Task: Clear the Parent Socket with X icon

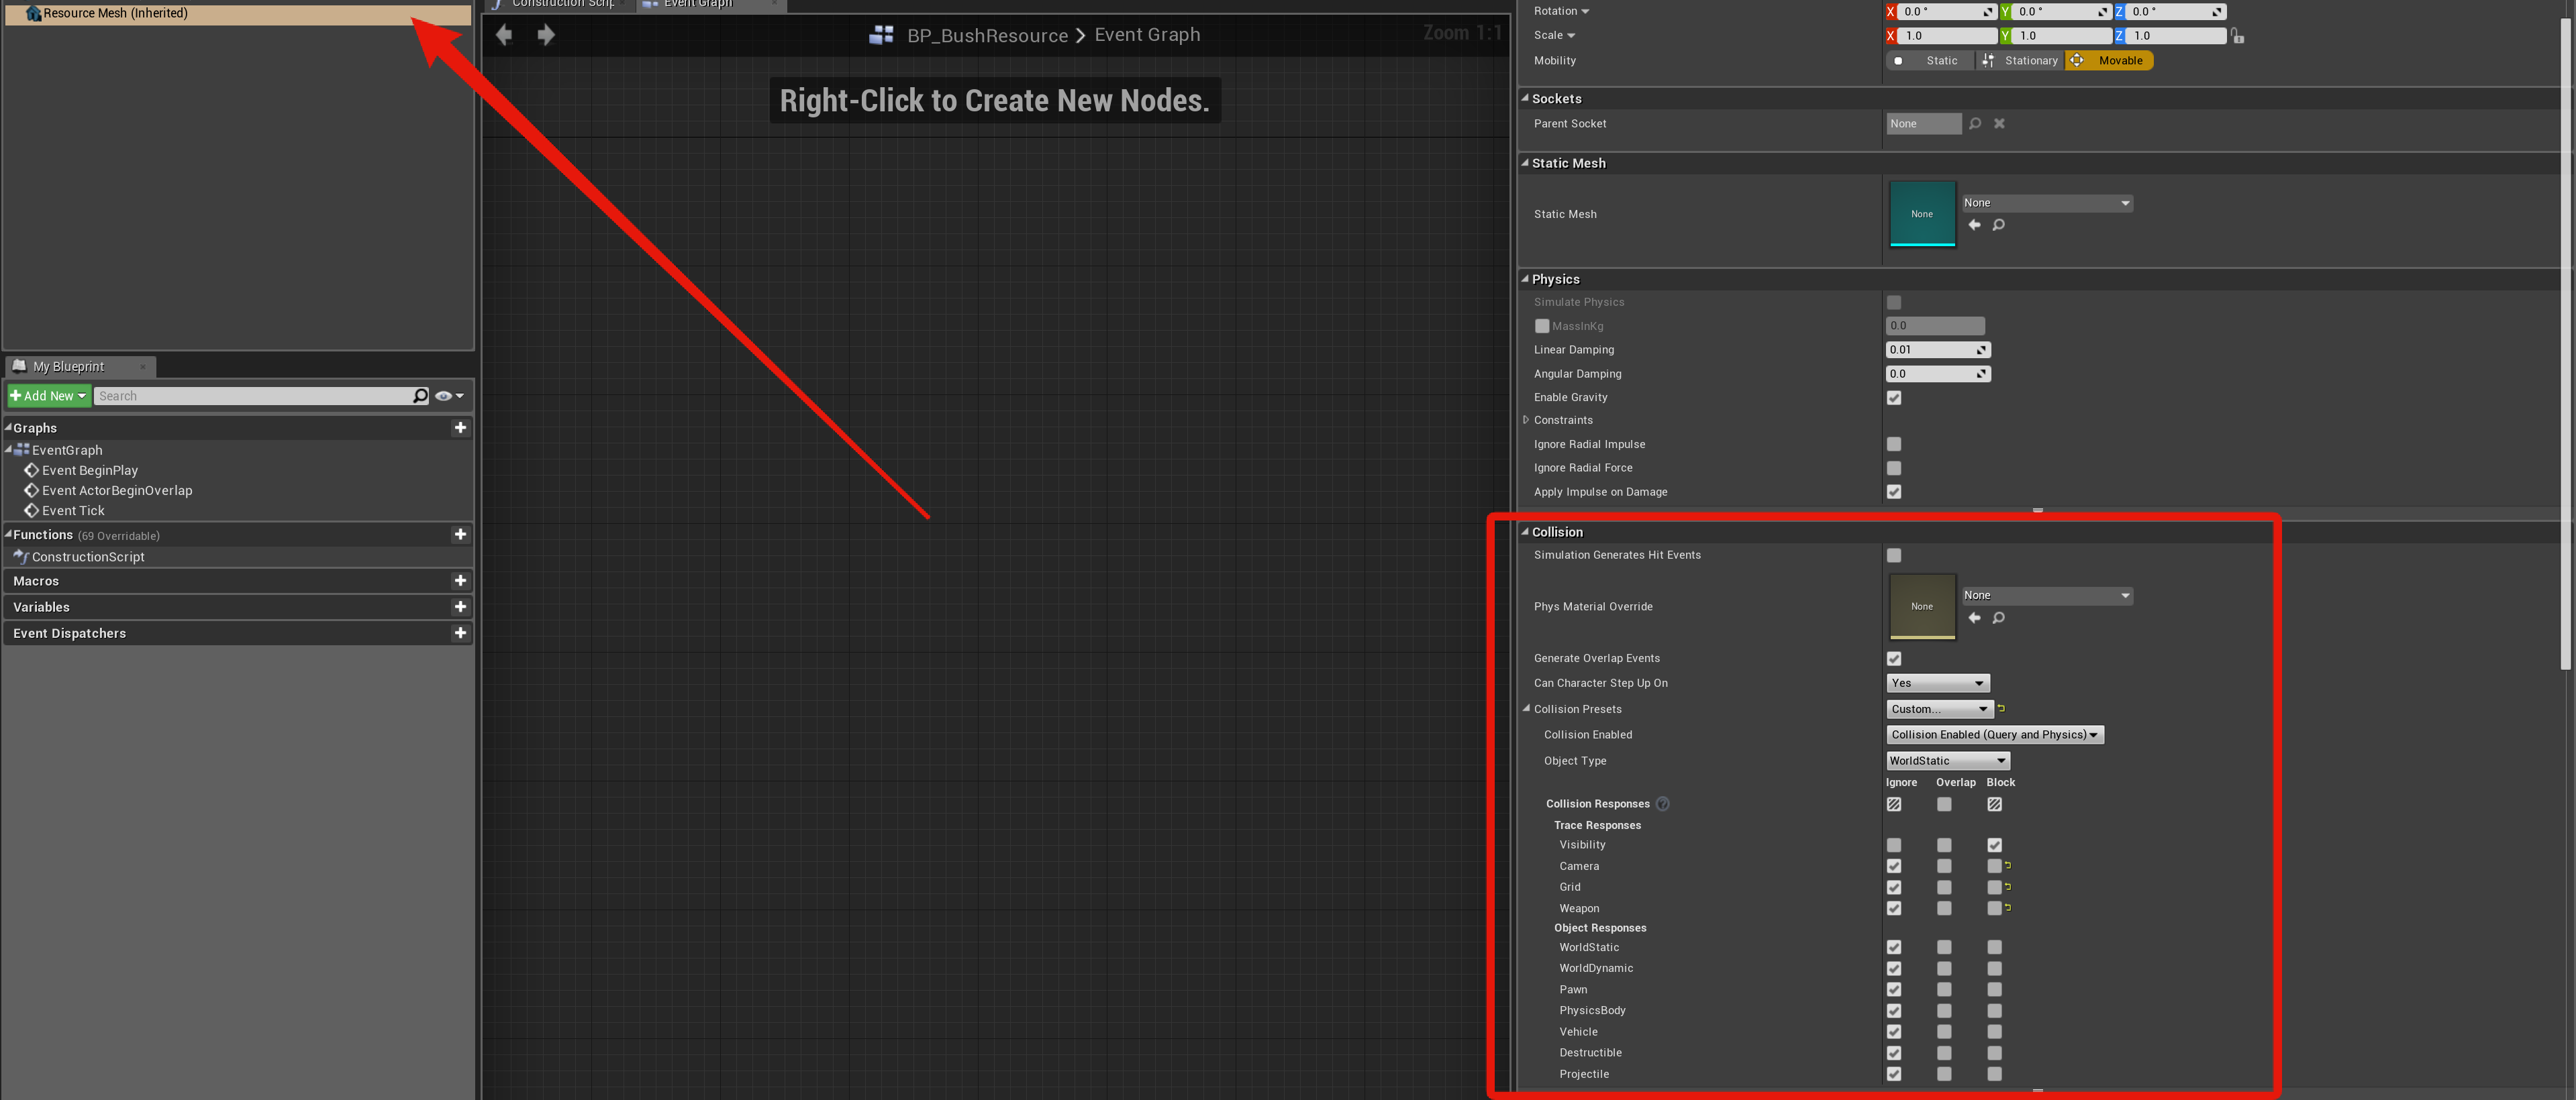Action: pyautogui.click(x=1999, y=124)
